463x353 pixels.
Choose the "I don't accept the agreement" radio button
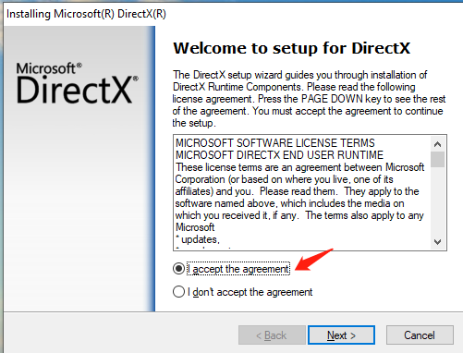(178, 292)
